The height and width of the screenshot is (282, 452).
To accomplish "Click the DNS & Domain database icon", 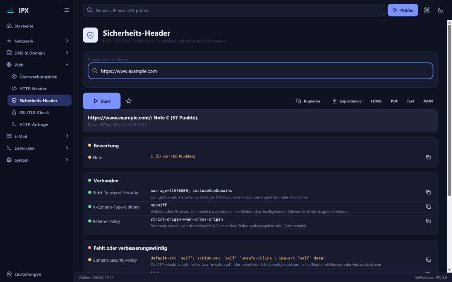I will [9, 53].
